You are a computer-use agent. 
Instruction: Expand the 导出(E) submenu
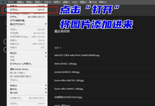coord(27,53)
